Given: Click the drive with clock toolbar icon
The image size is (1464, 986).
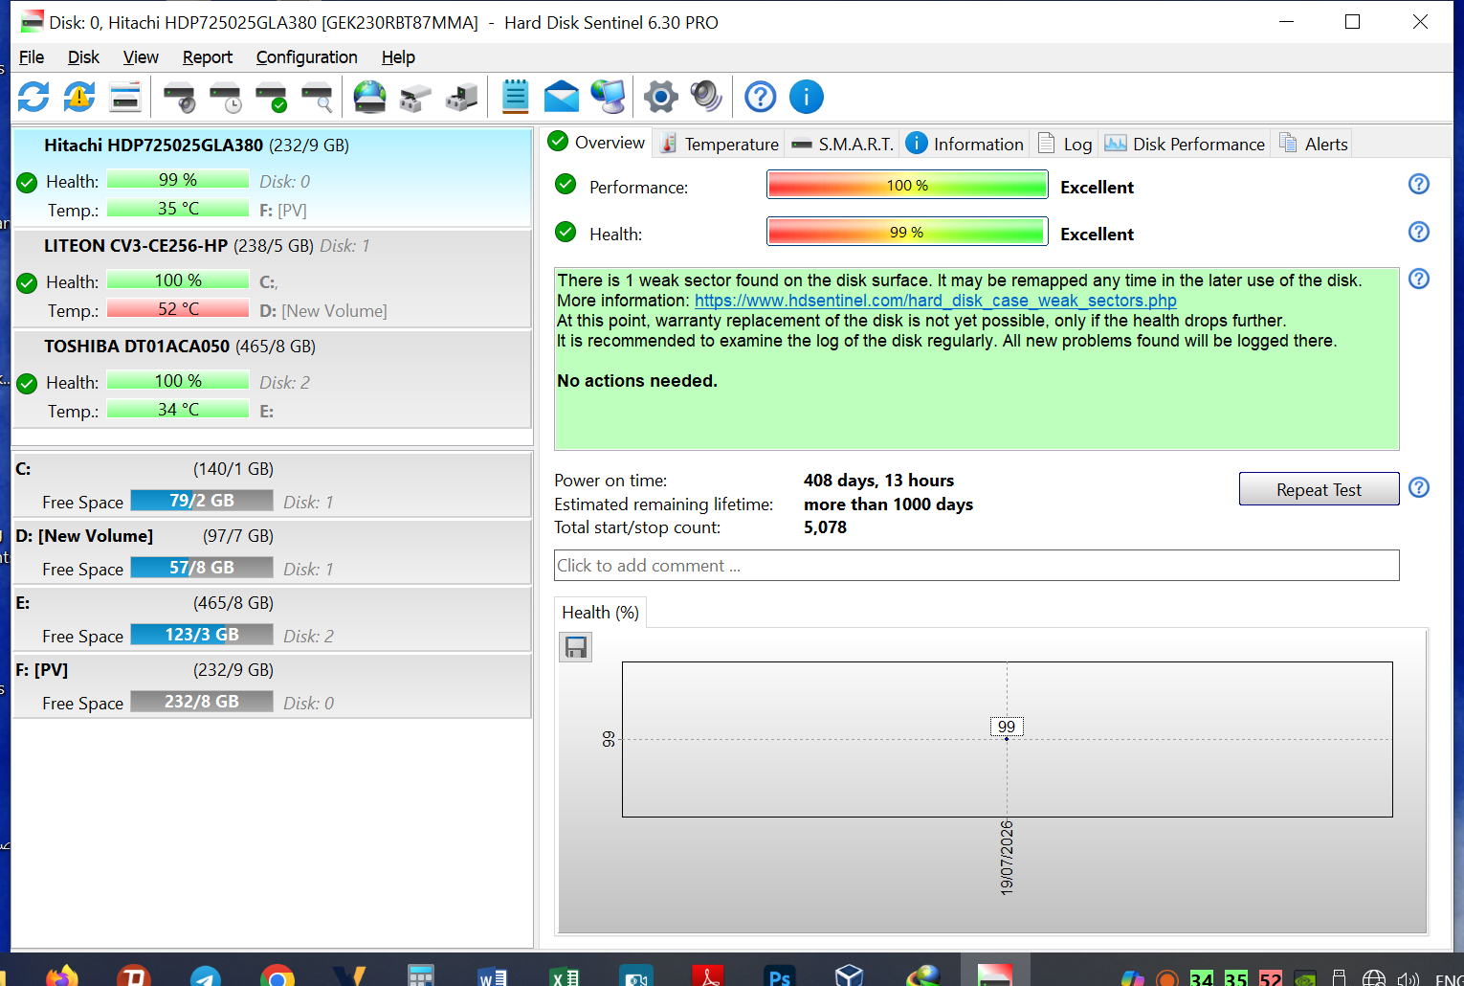Looking at the screenshot, I should [225, 97].
